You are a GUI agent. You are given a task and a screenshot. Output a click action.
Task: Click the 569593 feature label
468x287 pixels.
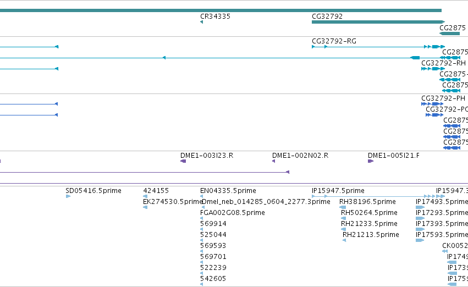point(213,246)
